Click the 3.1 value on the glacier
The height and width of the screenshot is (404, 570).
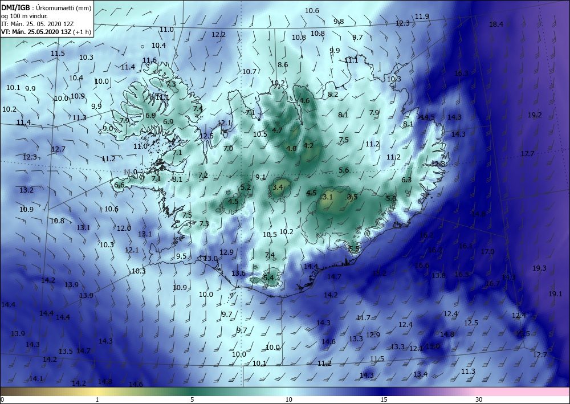click(328, 197)
